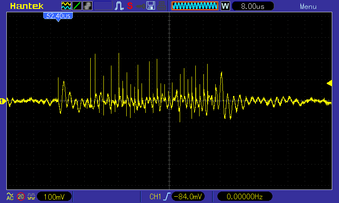Click the channel 1 ground marker on left edge
339x203 pixels.
pos(3,101)
